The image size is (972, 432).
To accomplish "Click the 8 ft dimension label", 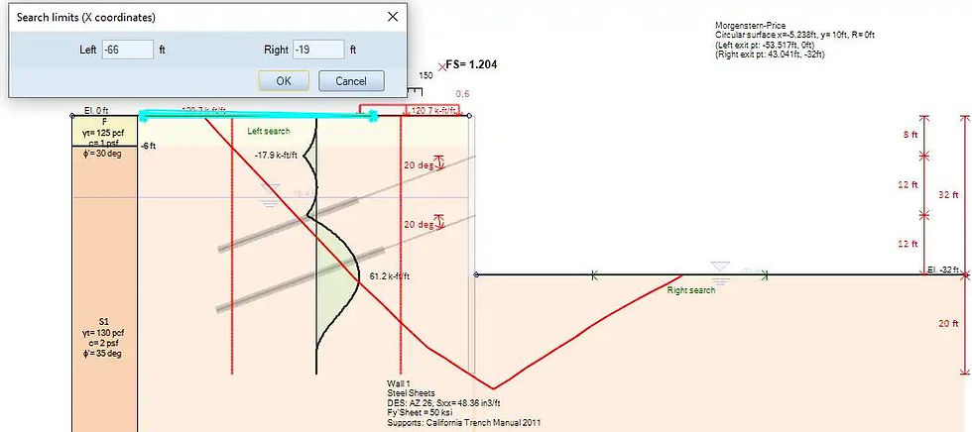I will click(x=911, y=135).
